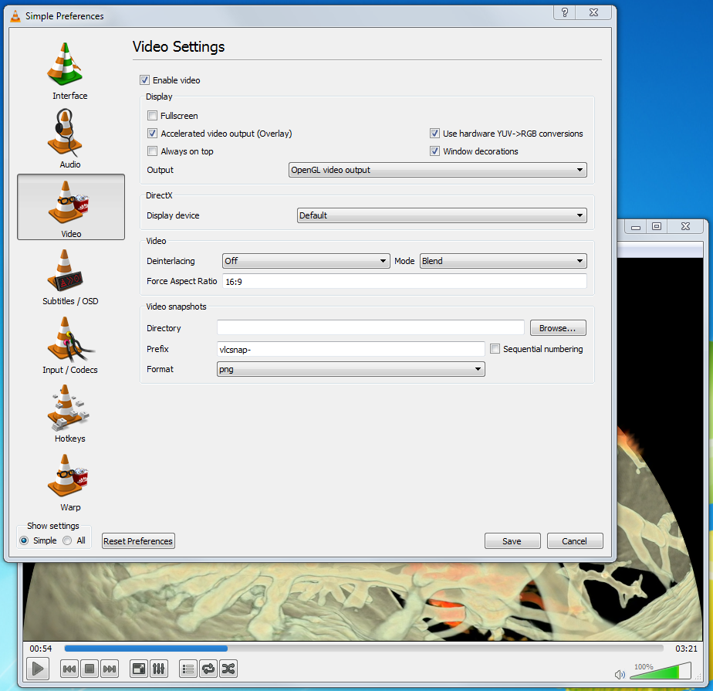Minimize the VLC player window
The height and width of the screenshot is (691, 713).
coord(636,226)
